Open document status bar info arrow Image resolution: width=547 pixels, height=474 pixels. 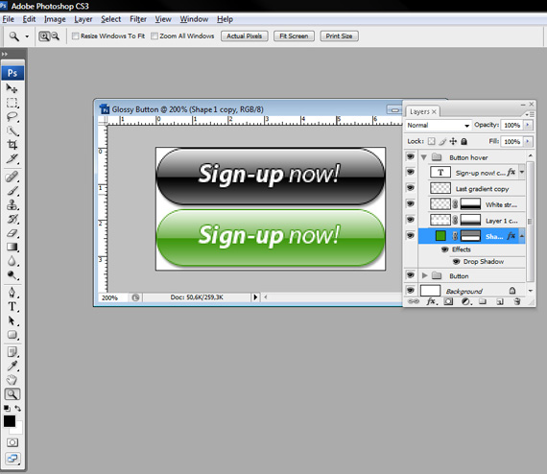click(x=255, y=297)
